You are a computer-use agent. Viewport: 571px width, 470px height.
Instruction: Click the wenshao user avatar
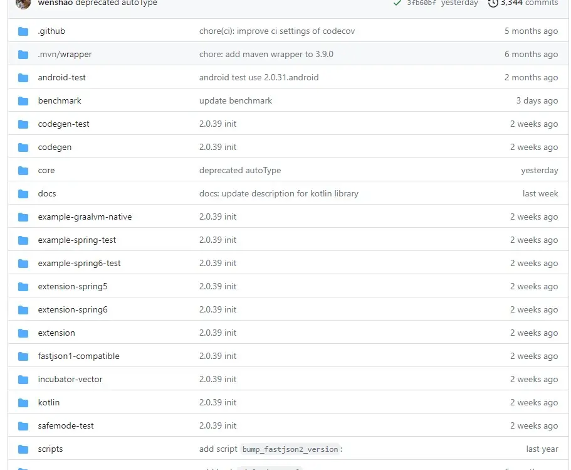(23, 3)
